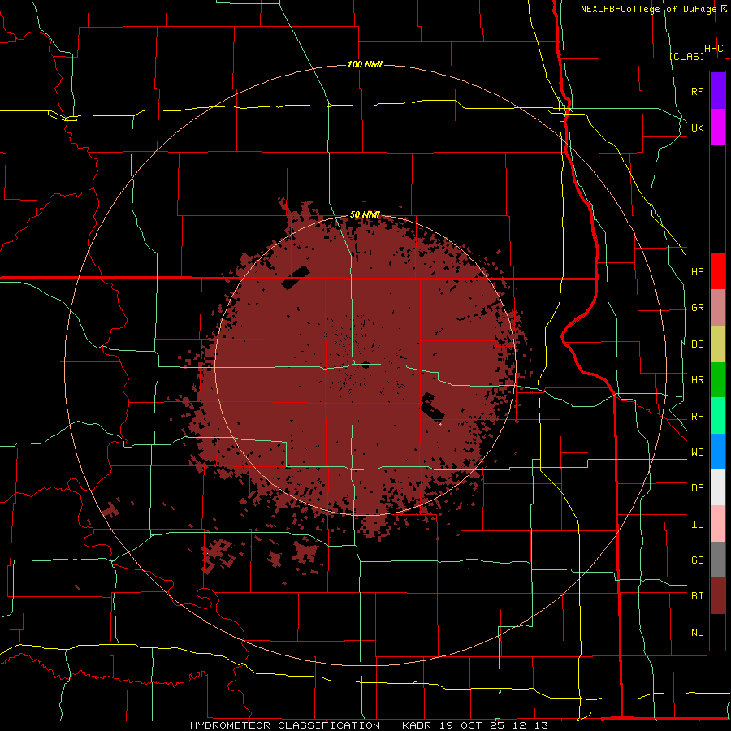This screenshot has height=731, width=731.
Task: Click the RF legend label
Action: [x=697, y=91]
